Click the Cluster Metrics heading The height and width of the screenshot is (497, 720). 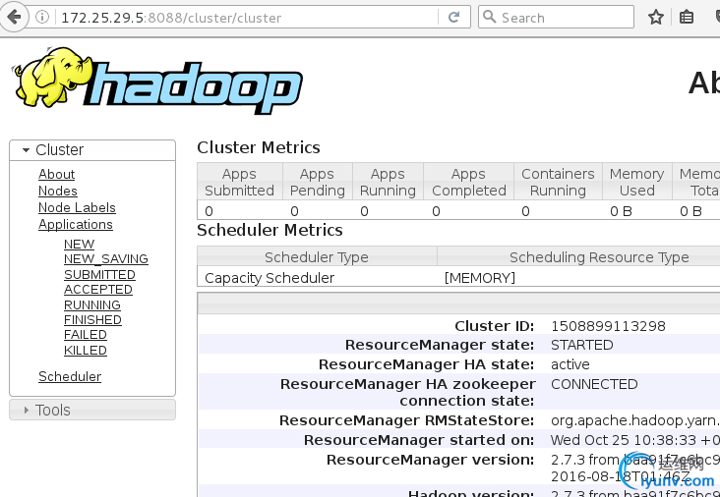pos(259,147)
